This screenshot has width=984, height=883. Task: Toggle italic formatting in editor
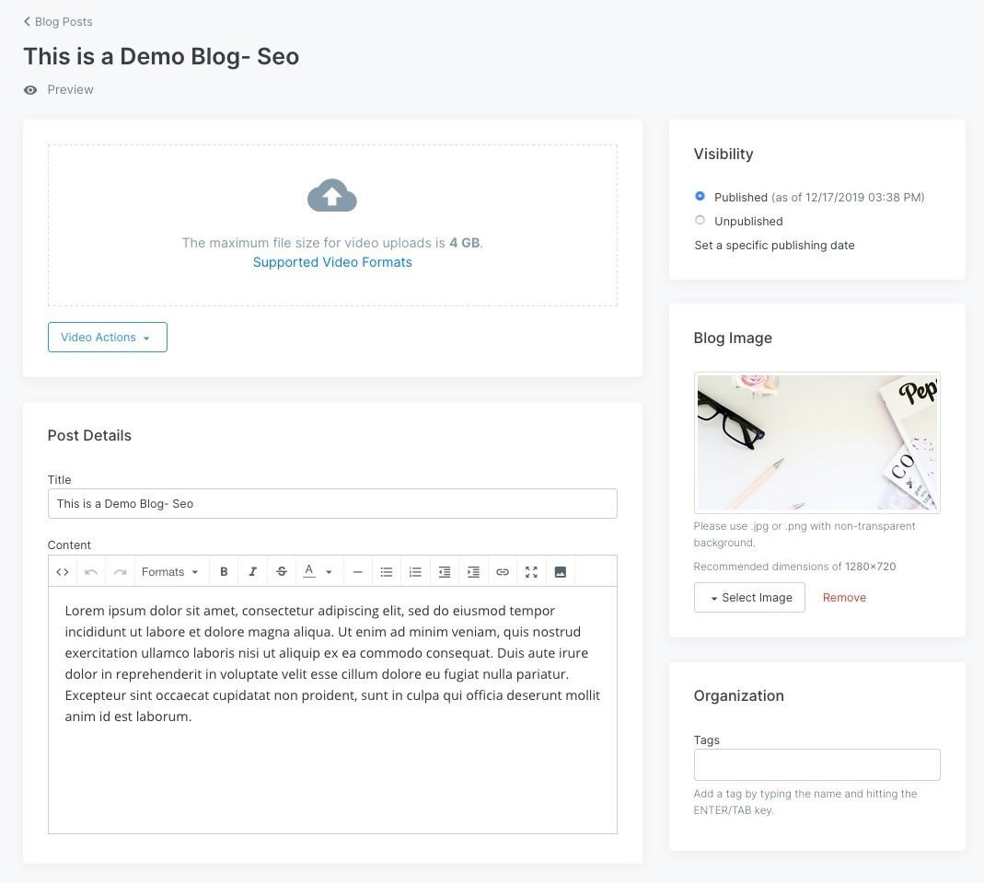pyautogui.click(x=252, y=572)
